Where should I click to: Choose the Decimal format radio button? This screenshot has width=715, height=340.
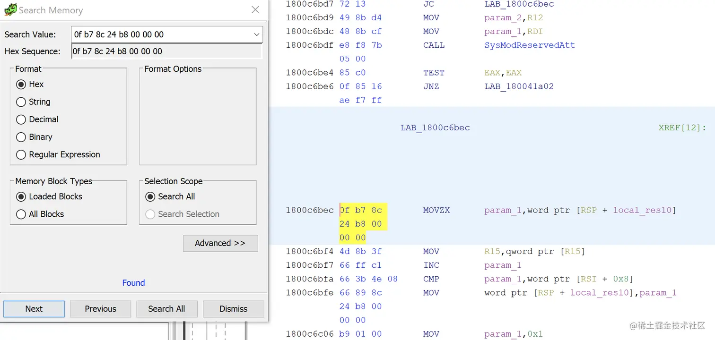pyautogui.click(x=21, y=119)
